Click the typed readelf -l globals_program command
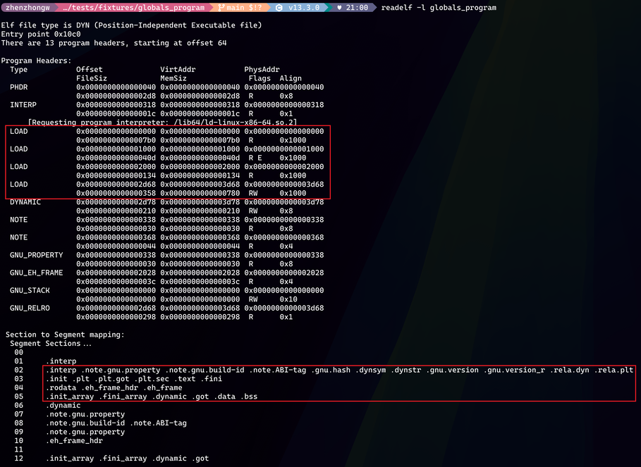 pyautogui.click(x=438, y=8)
